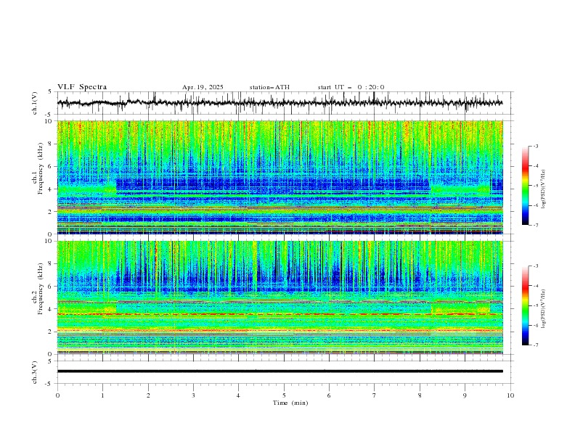Click the "ch.1(V)" axis label

point(35,103)
